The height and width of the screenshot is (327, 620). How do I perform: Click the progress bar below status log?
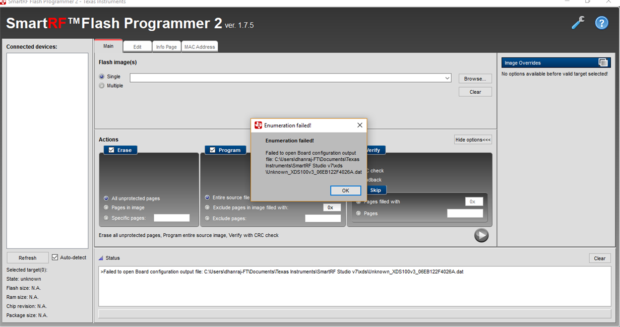[354, 314]
